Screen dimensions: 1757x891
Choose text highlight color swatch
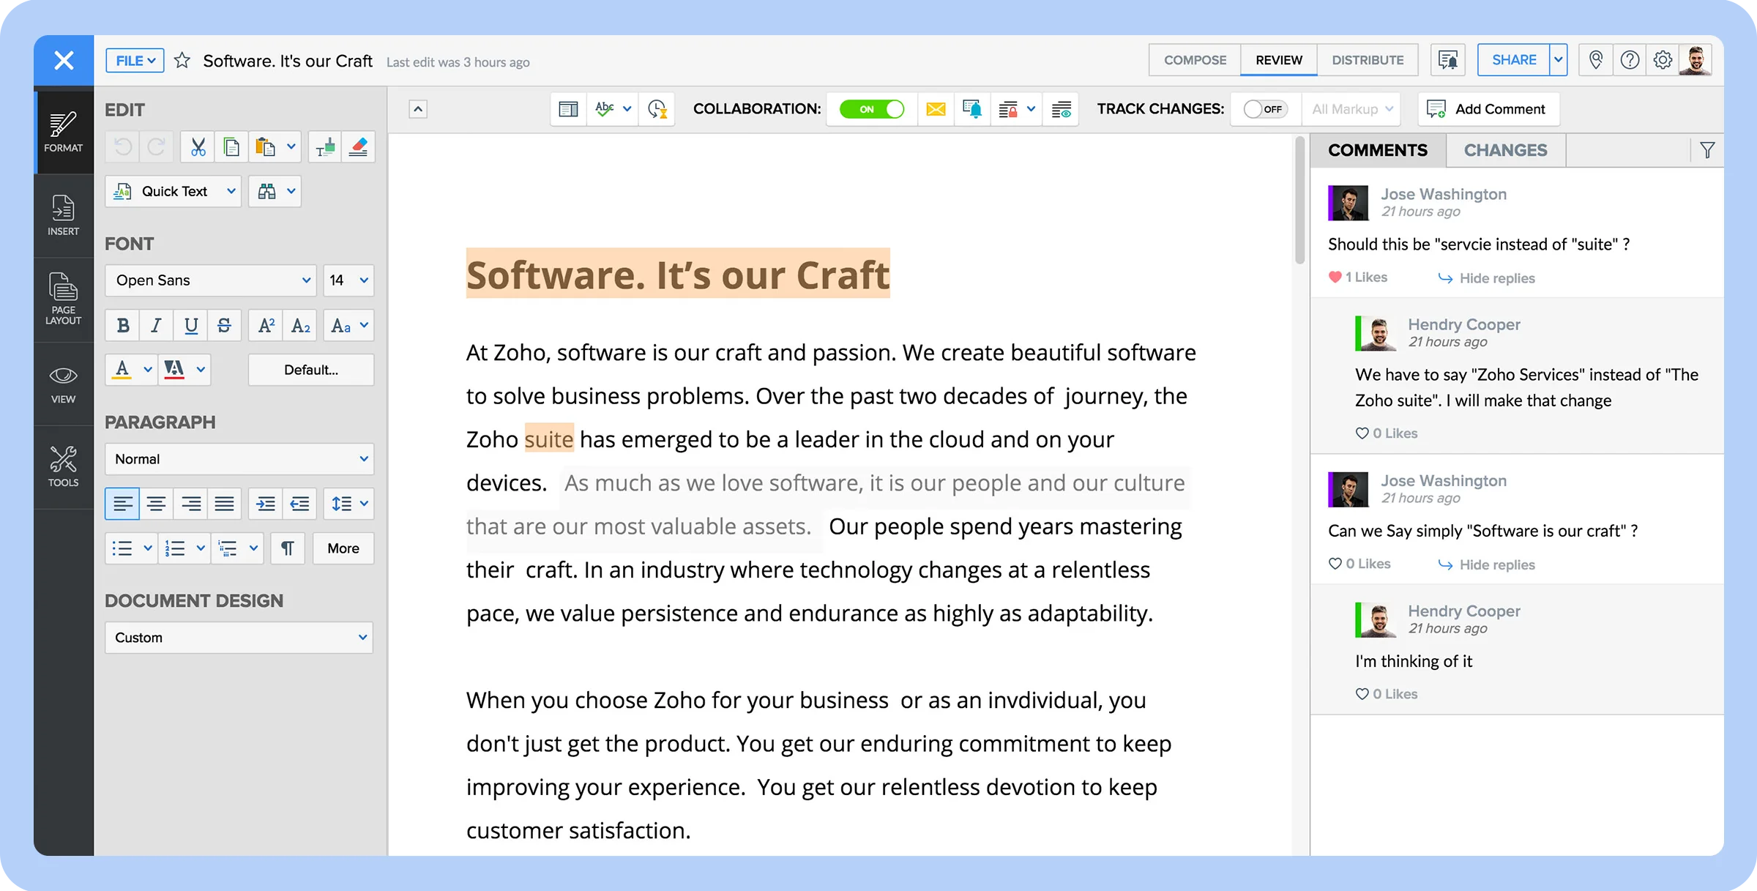click(x=174, y=370)
